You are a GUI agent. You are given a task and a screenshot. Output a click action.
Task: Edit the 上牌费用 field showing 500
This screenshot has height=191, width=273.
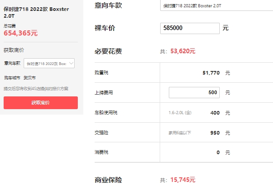194,92
